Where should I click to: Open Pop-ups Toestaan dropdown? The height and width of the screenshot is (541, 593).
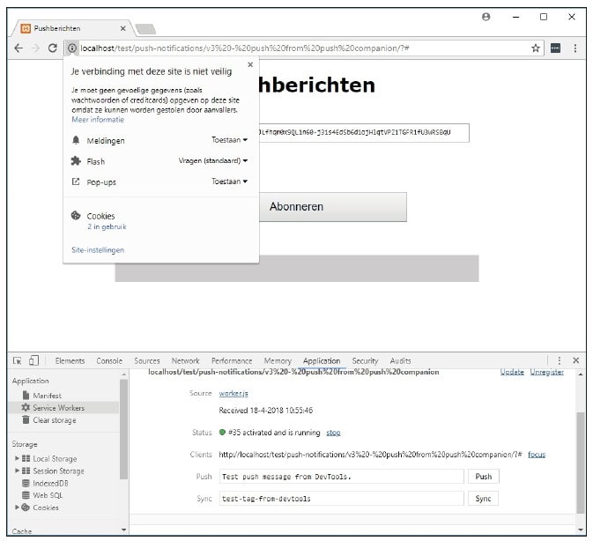(x=229, y=182)
